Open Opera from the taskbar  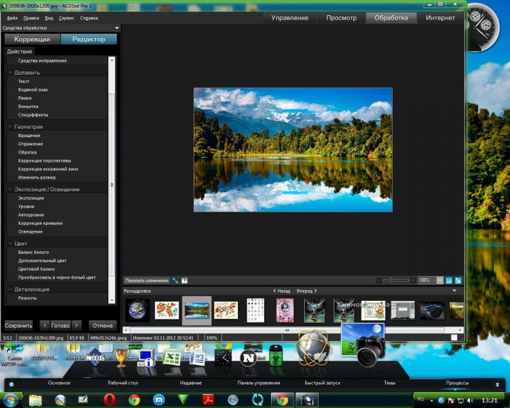(110, 400)
